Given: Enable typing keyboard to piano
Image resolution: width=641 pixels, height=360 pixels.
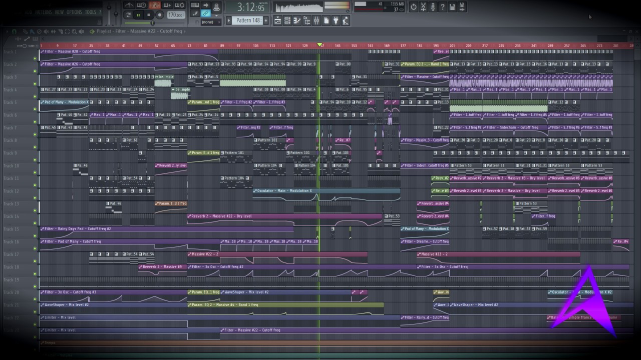Looking at the screenshot, I should [195, 5].
